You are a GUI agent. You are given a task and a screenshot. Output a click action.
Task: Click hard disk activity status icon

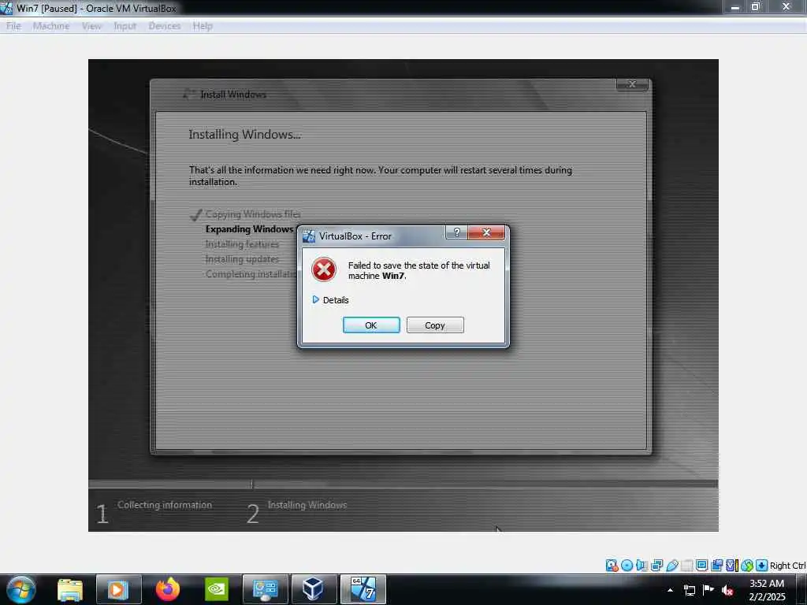612,566
